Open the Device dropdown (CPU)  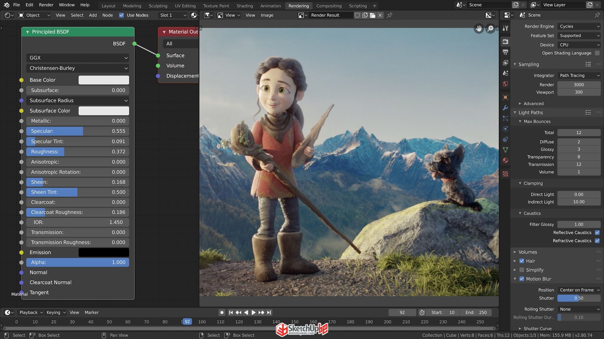[579, 45]
